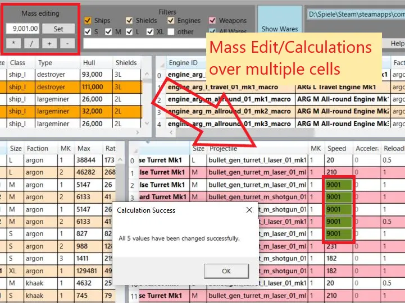Viewport: 405px width, 303px height.
Task: Select Hull cell with value 111,000
Action: point(96,87)
